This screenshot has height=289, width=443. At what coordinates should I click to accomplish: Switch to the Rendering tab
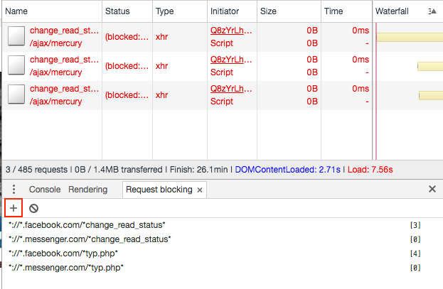click(x=87, y=190)
